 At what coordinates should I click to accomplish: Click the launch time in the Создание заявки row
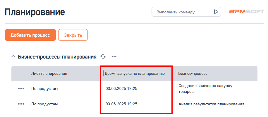click(121, 88)
